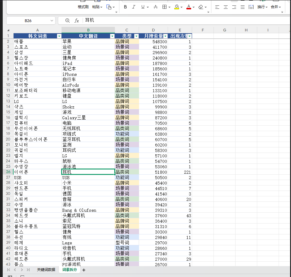Click the distributed indent alignment icon

click(251, 7)
